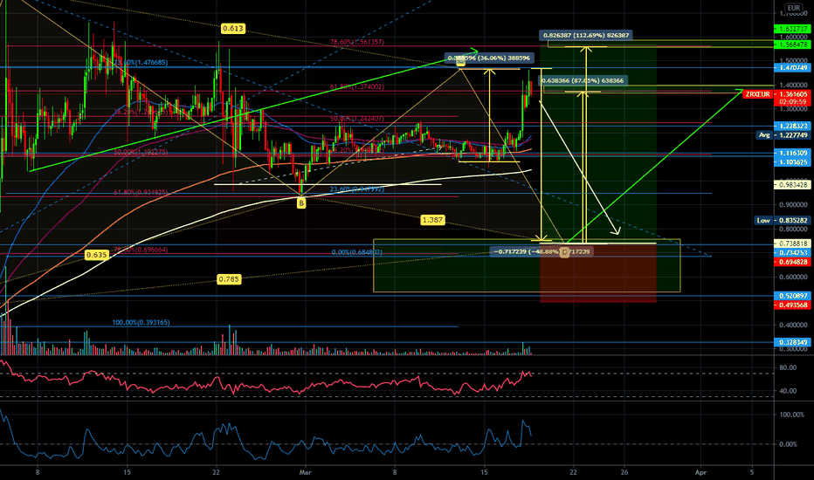The height and width of the screenshot is (480, 814).
Task: Select the red long-position stop zone rectangle
Action: point(598,273)
